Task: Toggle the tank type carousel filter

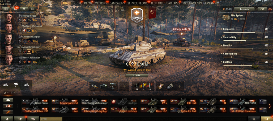Action: tap(8, 100)
